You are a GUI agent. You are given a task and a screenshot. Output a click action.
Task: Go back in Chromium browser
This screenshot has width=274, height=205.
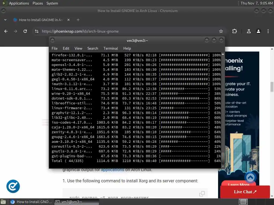click(6, 31)
